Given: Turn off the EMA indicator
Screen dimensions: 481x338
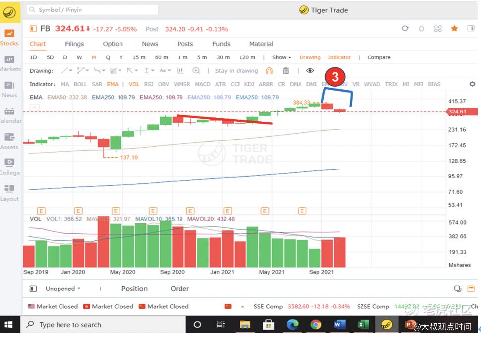Looking at the screenshot, I should [x=113, y=84].
